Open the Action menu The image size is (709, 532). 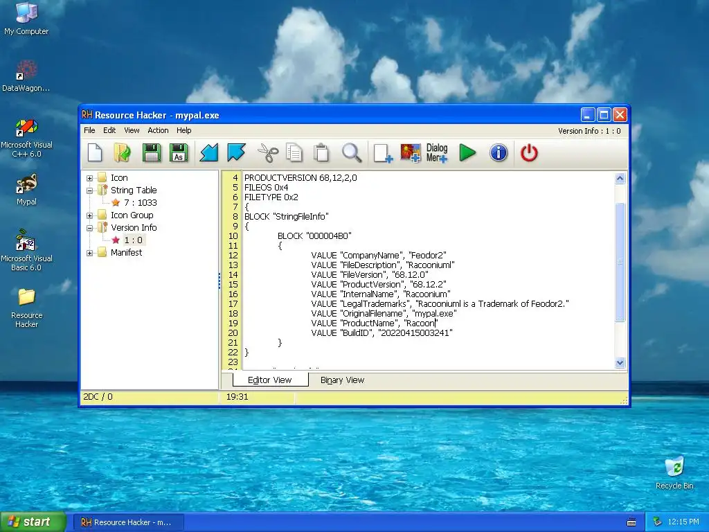158,130
